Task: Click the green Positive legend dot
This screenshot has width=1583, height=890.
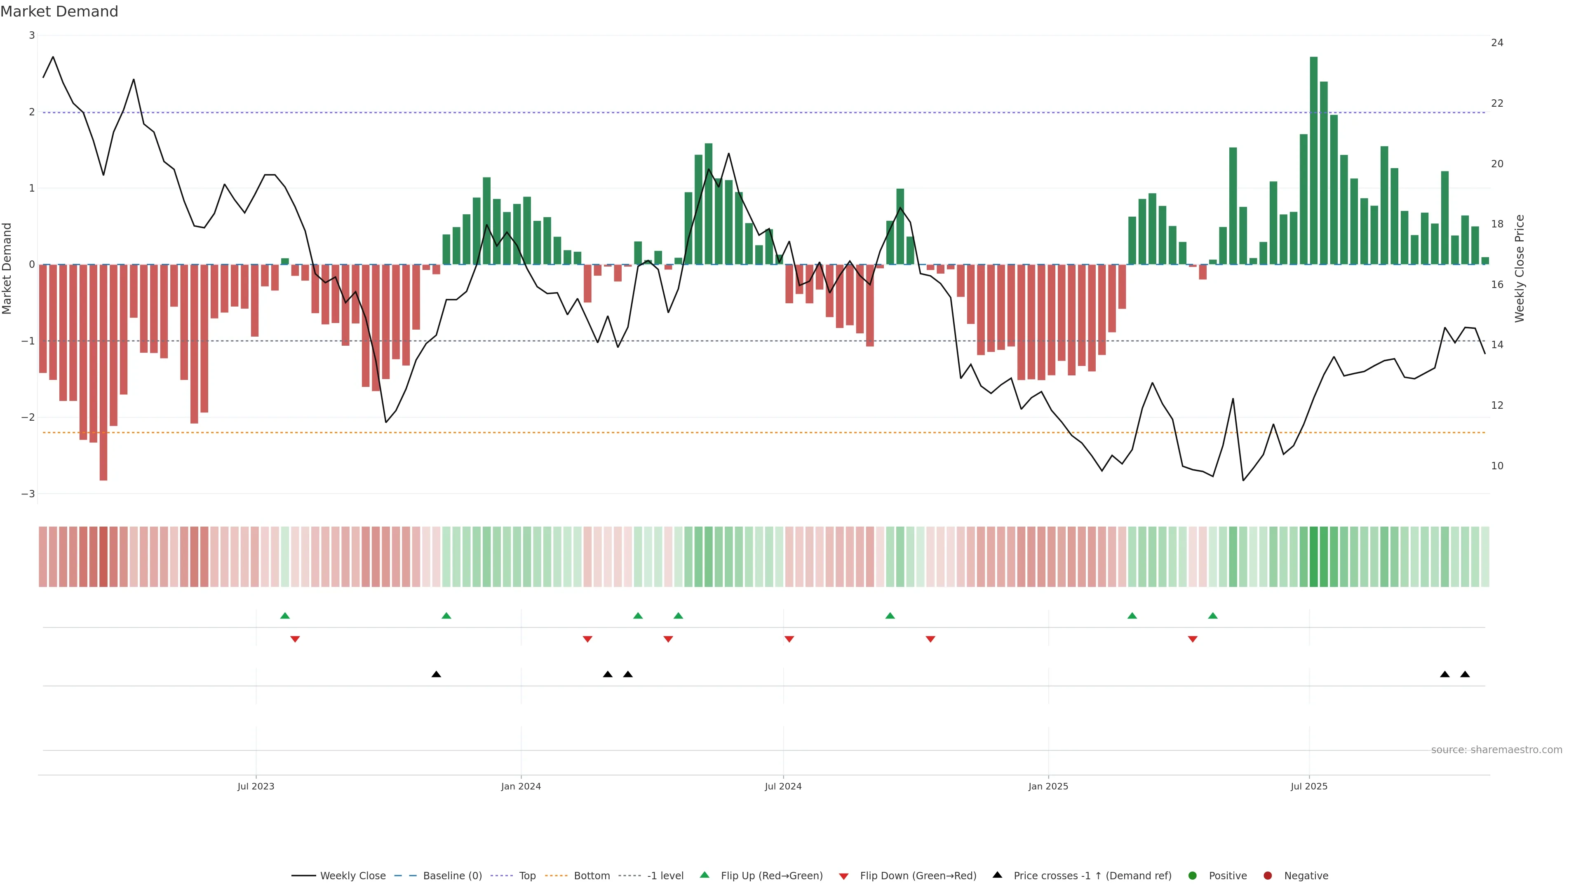Action: point(1193,875)
